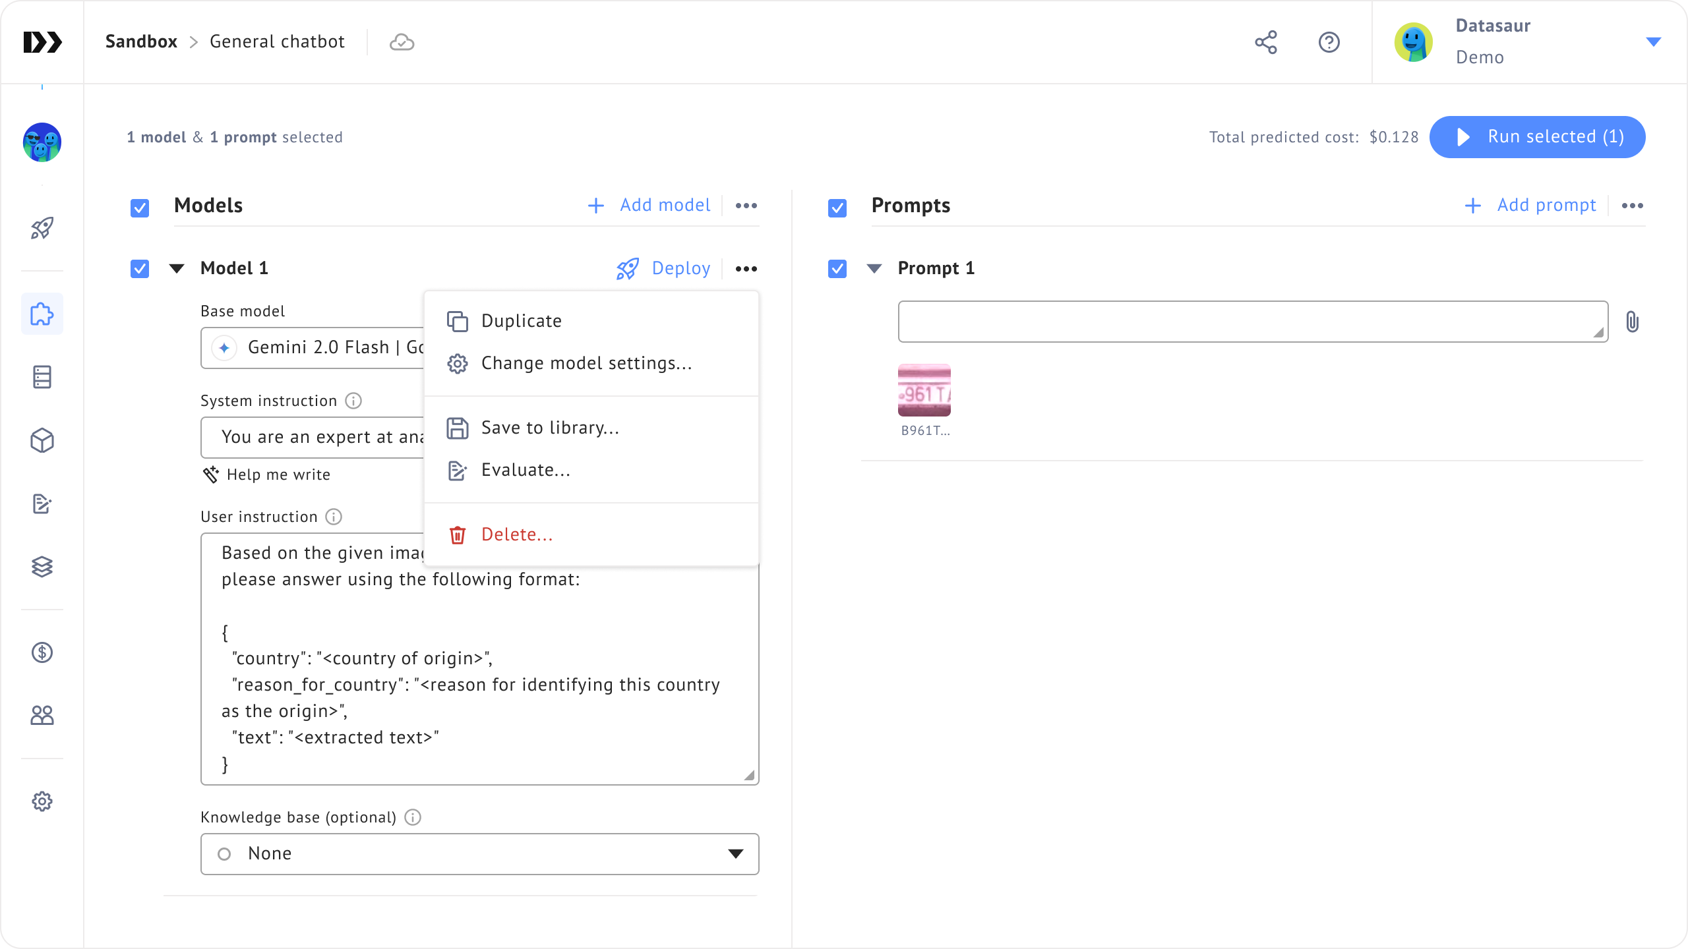
Task: Click the cloud sync status icon
Action: 402,42
